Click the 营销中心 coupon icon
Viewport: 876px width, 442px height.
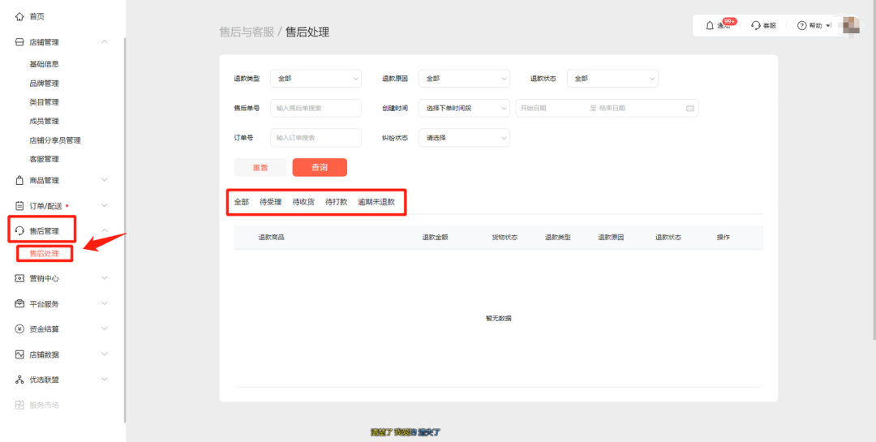coord(19,278)
